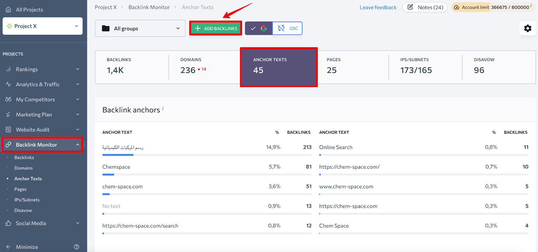Click the Leave feedback link
This screenshot has width=538, height=252.
click(x=378, y=7)
